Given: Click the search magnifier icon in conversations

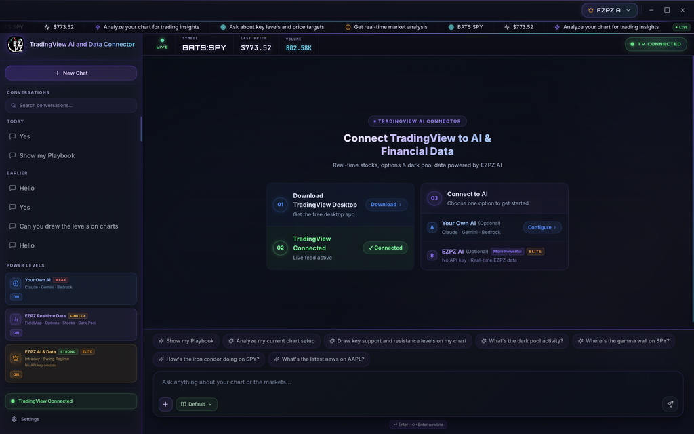Looking at the screenshot, I should click(14, 105).
